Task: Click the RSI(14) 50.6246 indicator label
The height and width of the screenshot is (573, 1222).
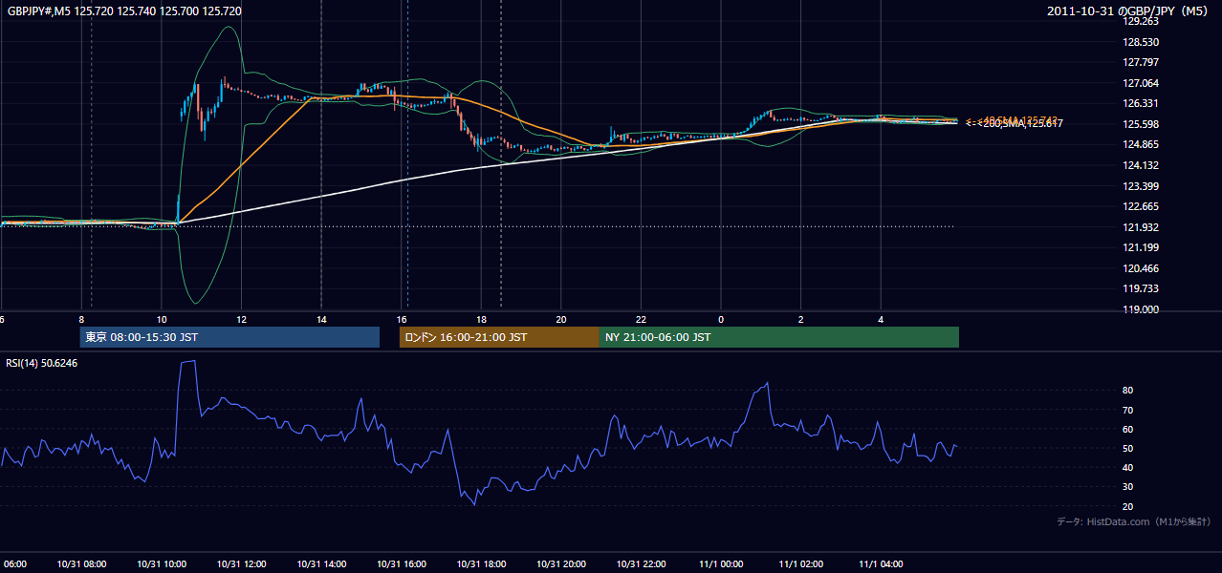Action: pyautogui.click(x=42, y=364)
